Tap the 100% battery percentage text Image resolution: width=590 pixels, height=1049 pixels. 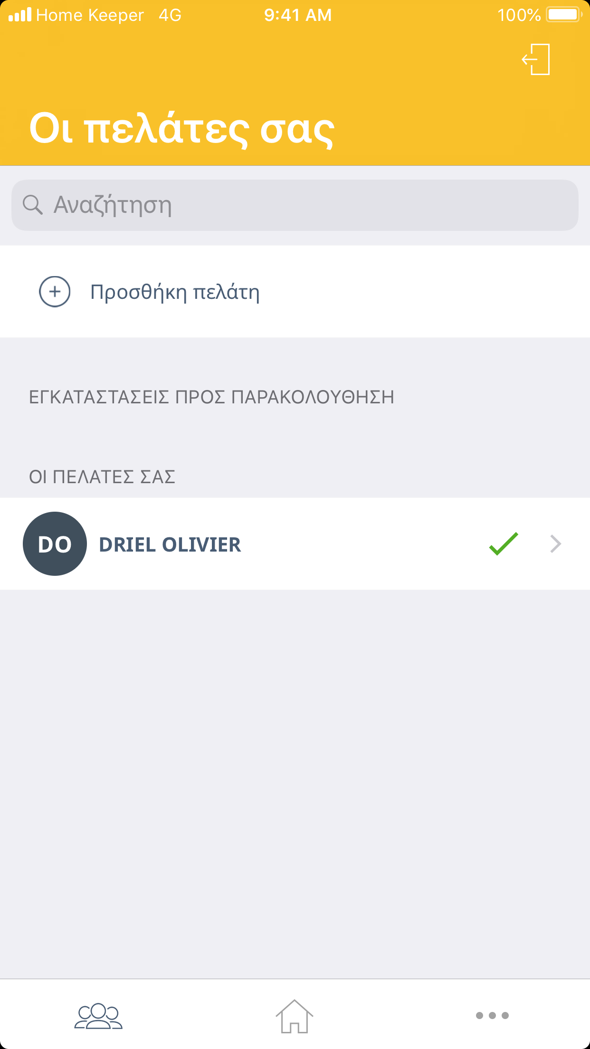tap(519, 15)
